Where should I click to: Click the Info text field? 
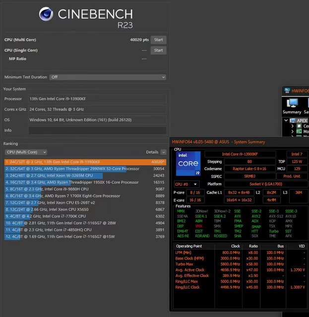97,131
